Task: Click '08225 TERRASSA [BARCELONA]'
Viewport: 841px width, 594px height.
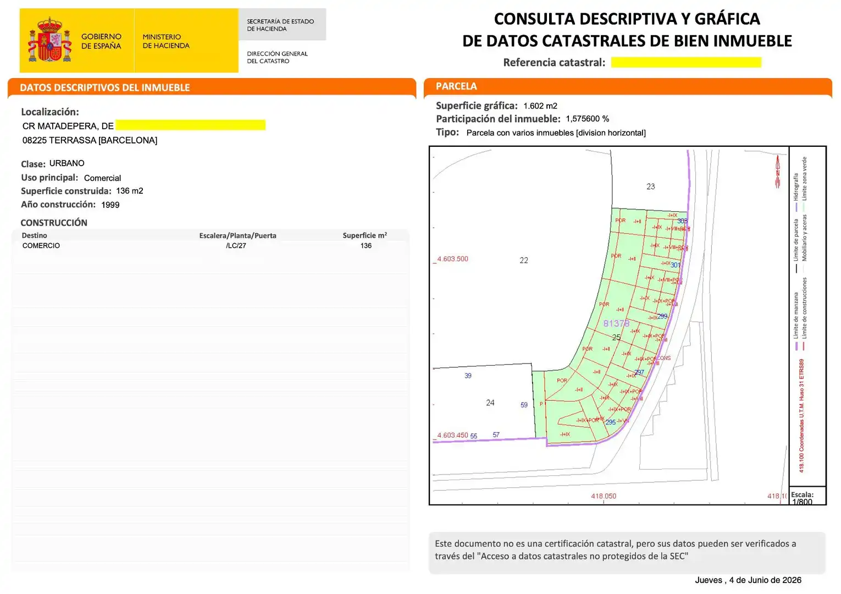Action: click(90, 140)
